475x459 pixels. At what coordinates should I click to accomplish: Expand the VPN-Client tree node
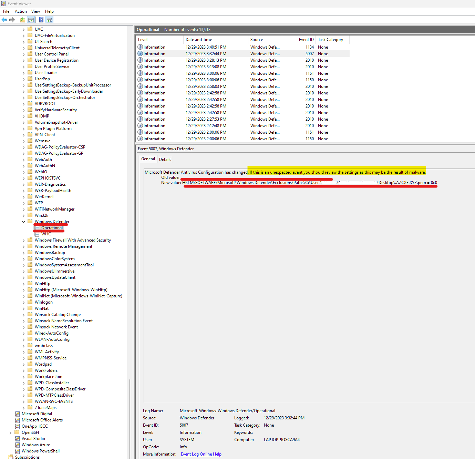coord(24,135)
